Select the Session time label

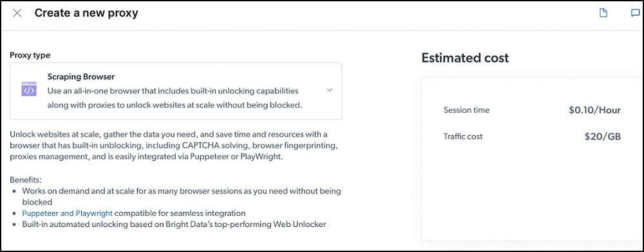[x=466, y=110]
